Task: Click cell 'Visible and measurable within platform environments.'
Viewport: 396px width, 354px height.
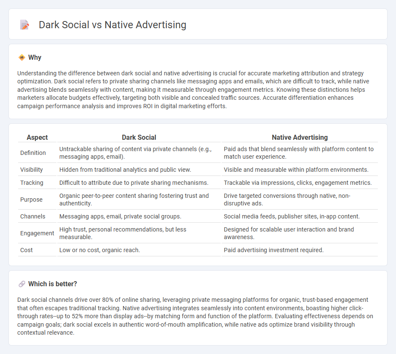Action: [x=300, y=170]
